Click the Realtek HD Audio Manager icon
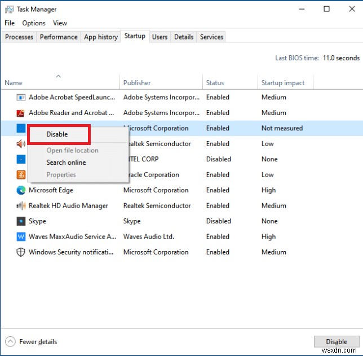This screenshot has width=363, height=356. click(21, 206)
